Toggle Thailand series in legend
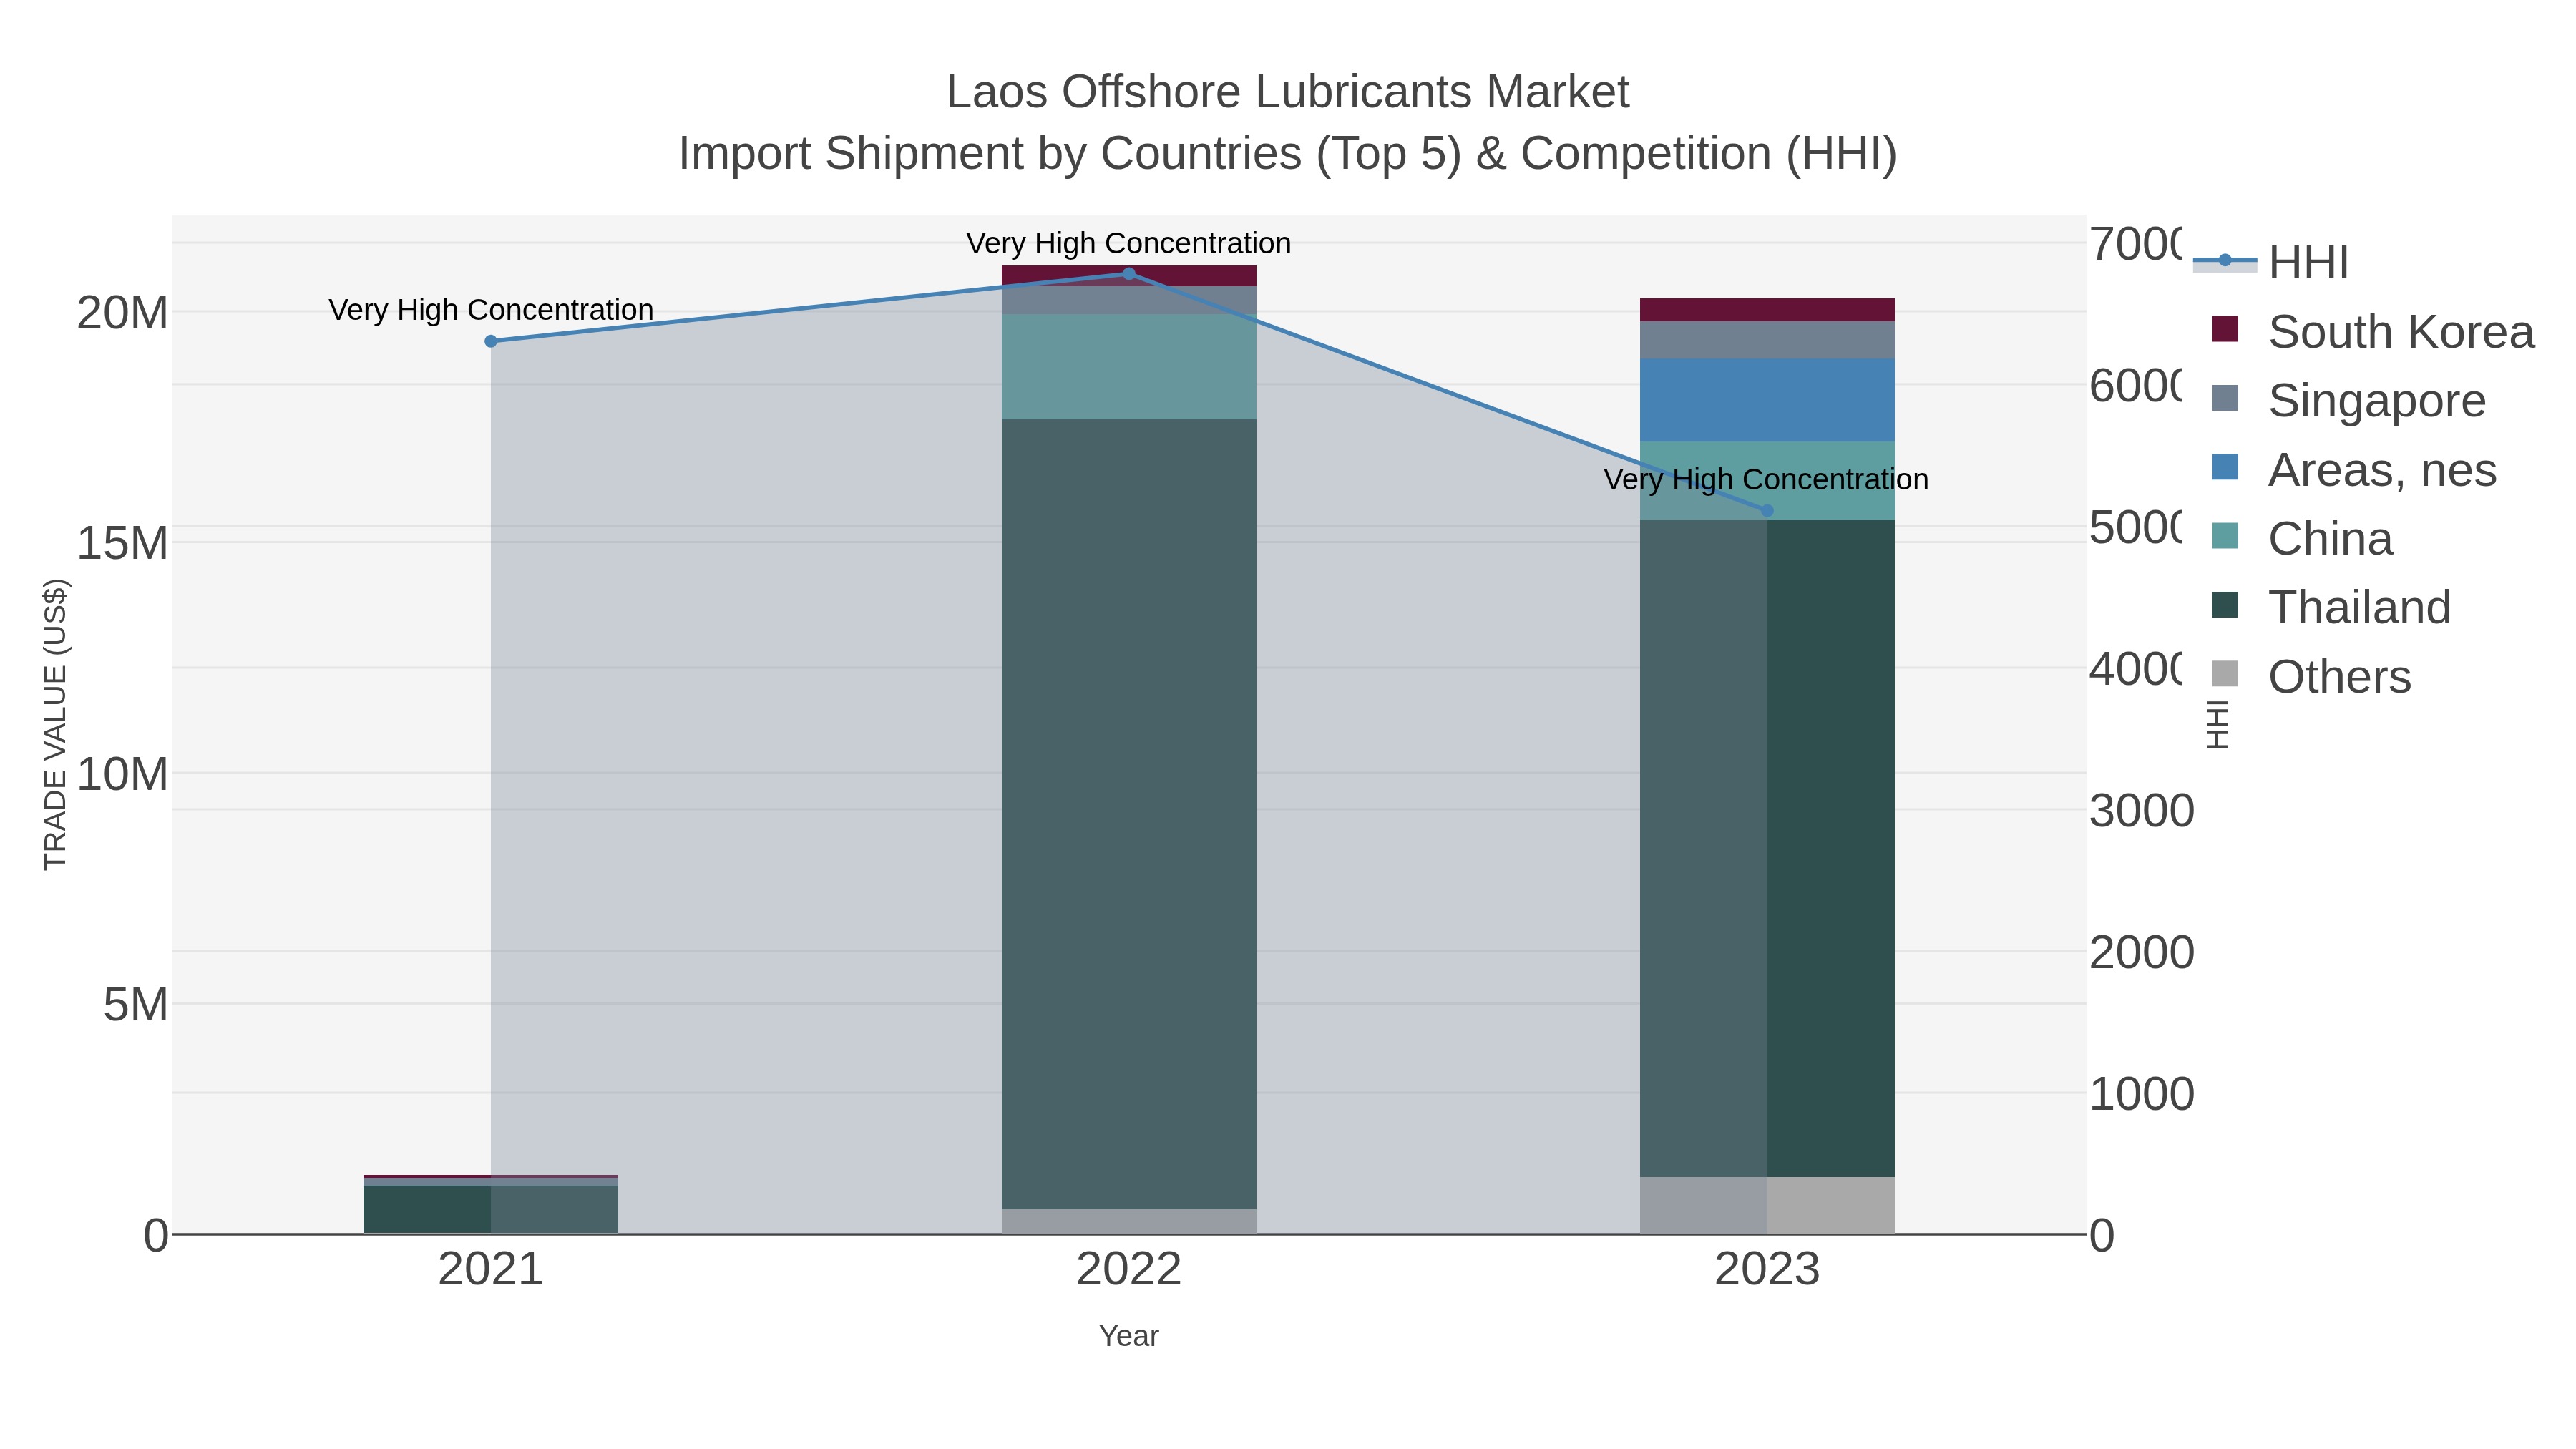The image size is (2576, 1449). tap(2331, 608)
